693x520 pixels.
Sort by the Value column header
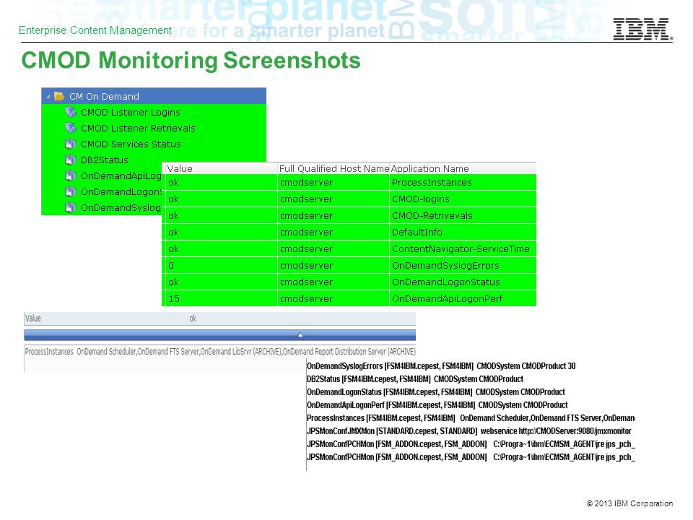[220, 168]
